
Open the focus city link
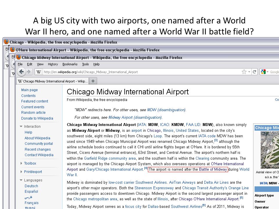pyautogui.click(x=133, y=206)
